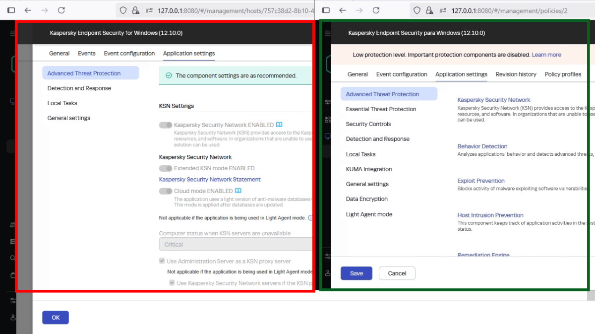Click the shield icon in left address bar
This screenshot has width=595, height=334.
(123, 10)
